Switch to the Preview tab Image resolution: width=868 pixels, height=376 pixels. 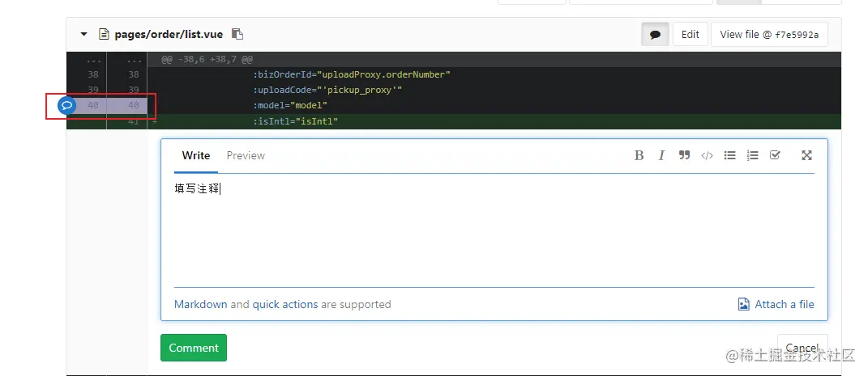click(x=246, y=155)
